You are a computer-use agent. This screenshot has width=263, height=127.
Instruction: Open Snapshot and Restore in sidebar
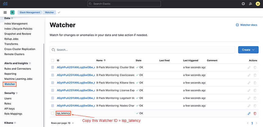(18, 34)
